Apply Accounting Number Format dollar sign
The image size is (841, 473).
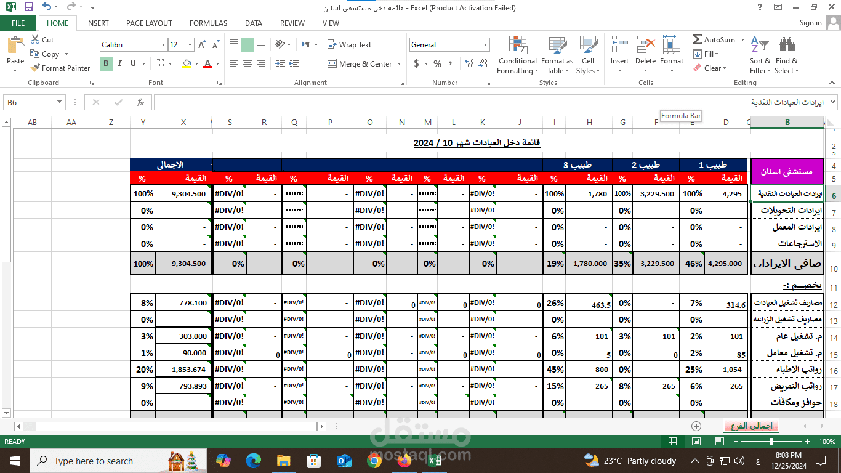(417, 63)
